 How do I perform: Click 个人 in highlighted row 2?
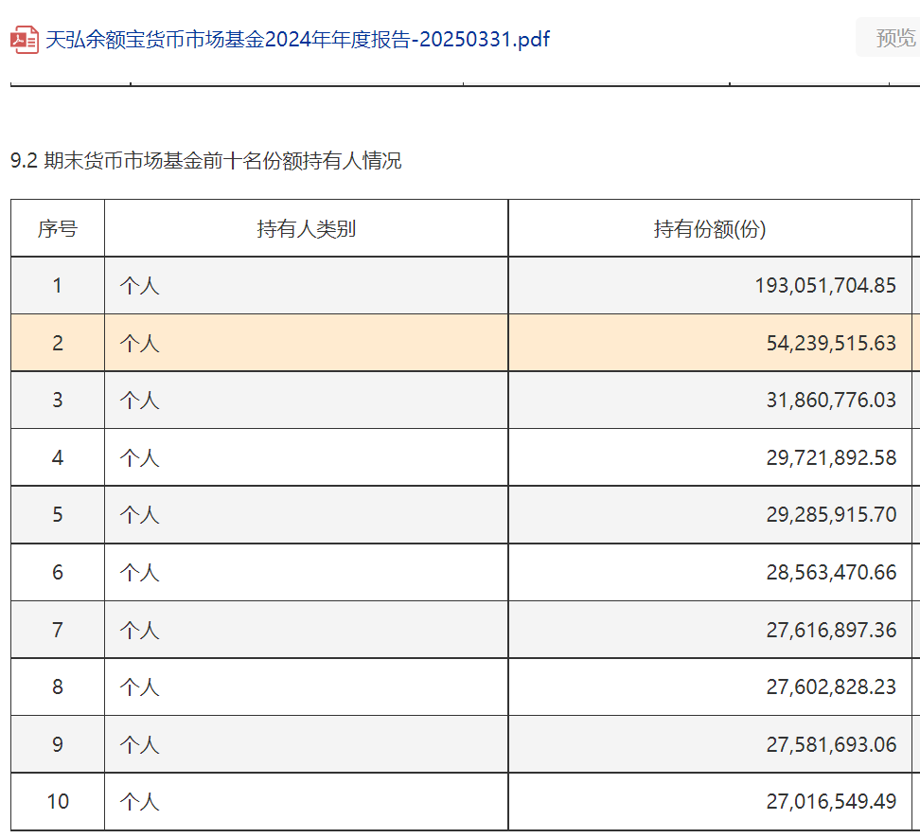tap(140, 344)
